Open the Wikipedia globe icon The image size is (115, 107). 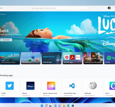(x=93, y=86)
